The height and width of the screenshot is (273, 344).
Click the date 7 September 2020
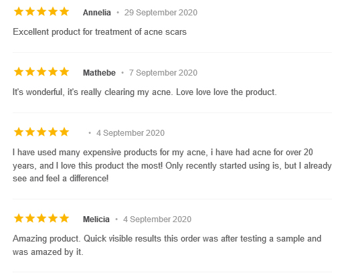pos(163,73)
